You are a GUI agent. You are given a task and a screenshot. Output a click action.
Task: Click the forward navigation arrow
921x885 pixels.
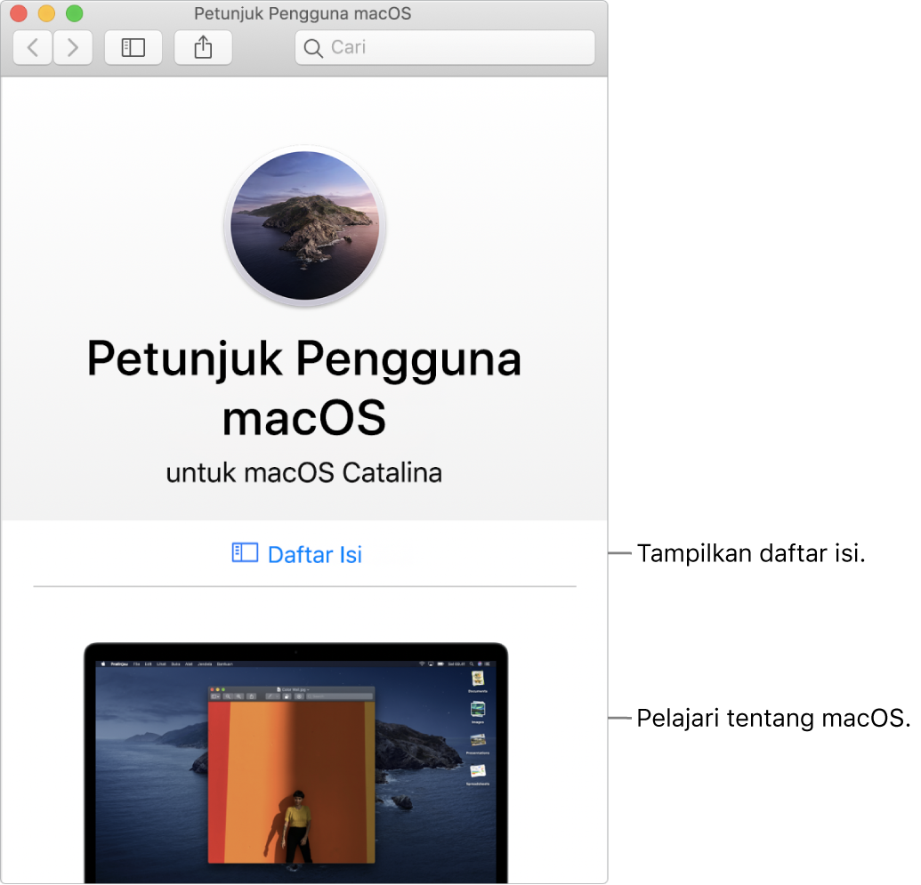pyautogui.click(x=73, y=47)
